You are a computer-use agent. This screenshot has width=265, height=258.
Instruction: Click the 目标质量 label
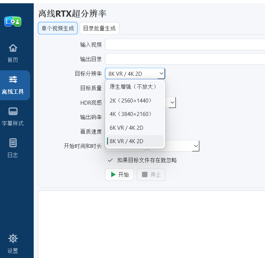[91, 88]
